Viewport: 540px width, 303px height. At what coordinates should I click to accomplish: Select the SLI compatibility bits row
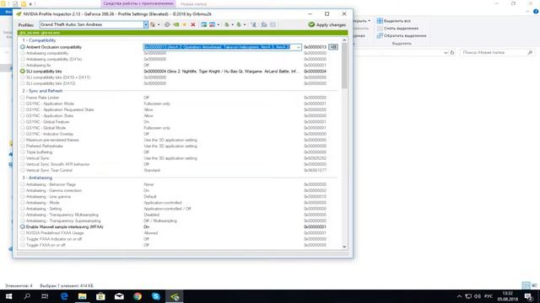178,71
